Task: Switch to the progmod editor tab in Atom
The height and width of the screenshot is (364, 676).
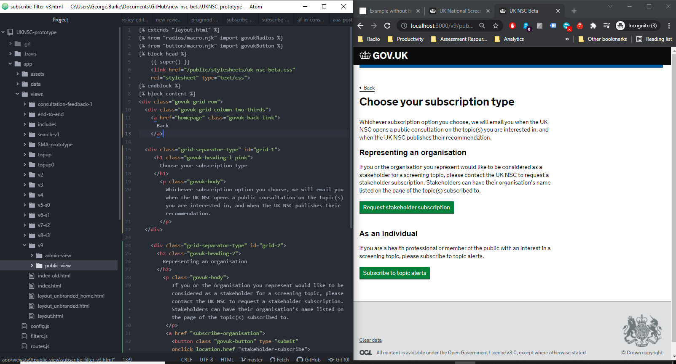Action: click(204, 20)
